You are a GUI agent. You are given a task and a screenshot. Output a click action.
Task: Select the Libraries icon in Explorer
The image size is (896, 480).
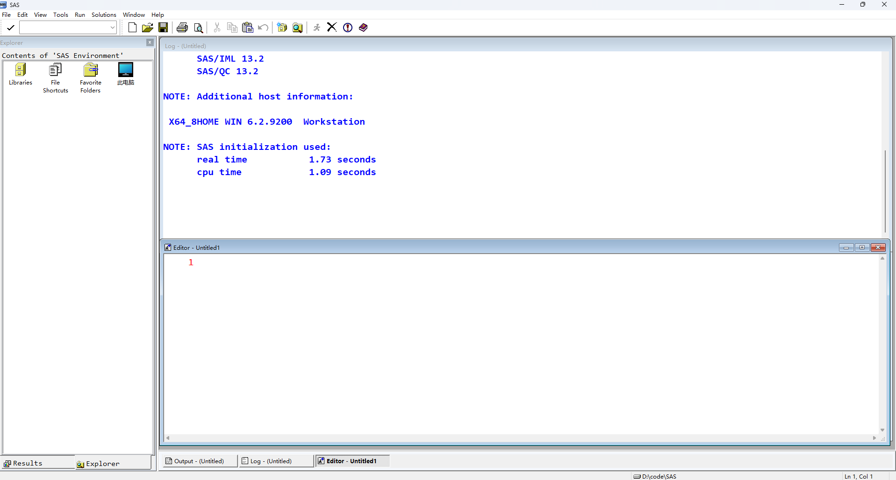[21, 74]
